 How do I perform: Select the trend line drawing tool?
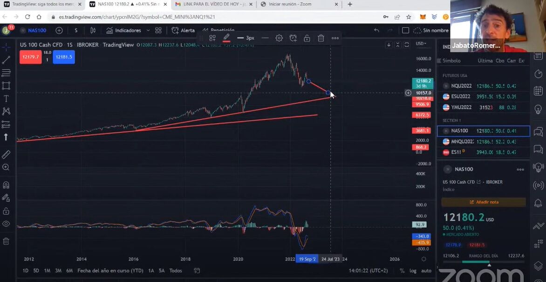(x=6, y=60)
